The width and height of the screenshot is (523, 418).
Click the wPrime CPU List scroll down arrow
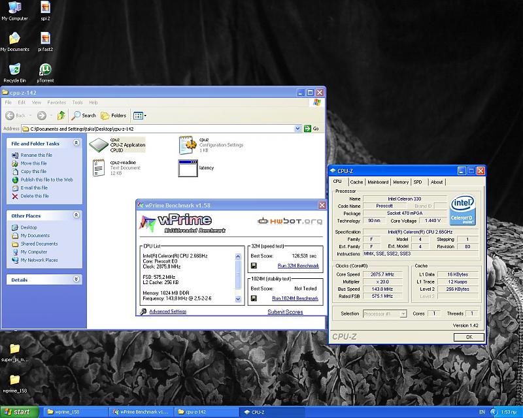coord(238,299)
